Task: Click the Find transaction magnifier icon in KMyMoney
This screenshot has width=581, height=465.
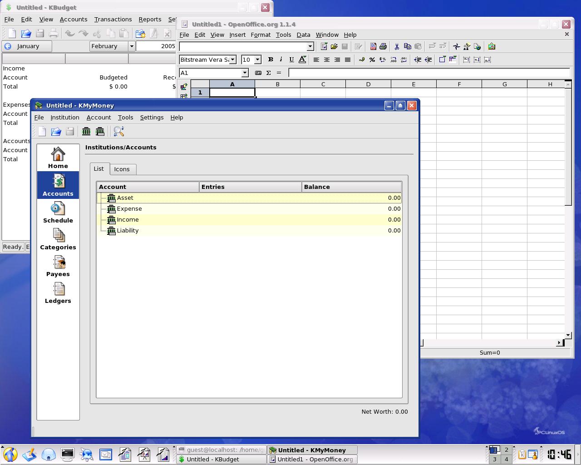Action: pos(119,132)
